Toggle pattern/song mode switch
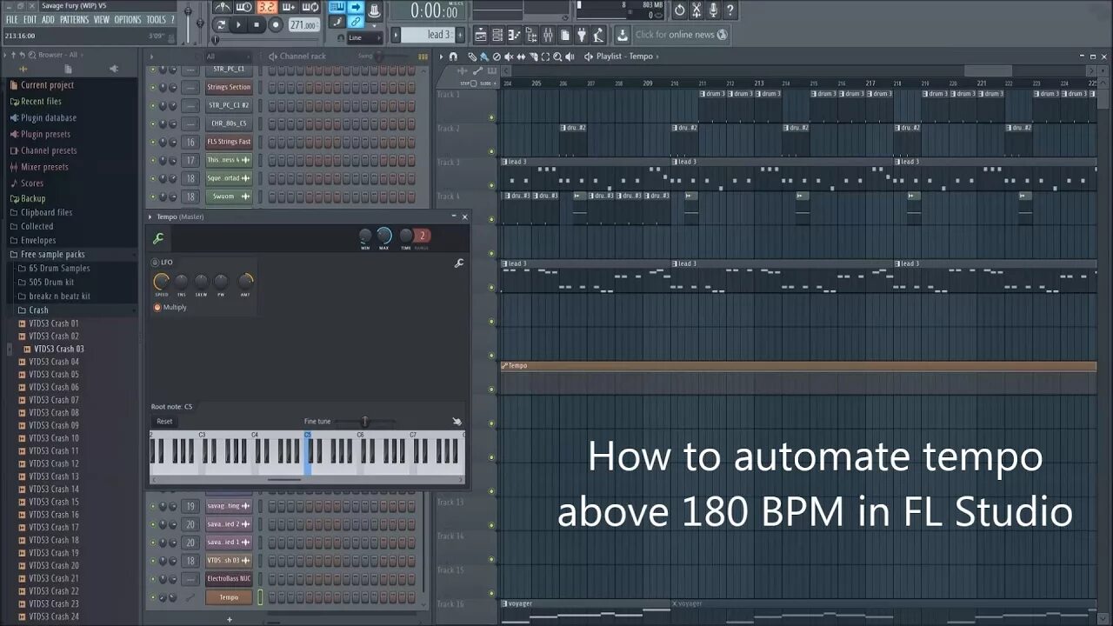The image size is (1113, 626). (x=221, y=25)
